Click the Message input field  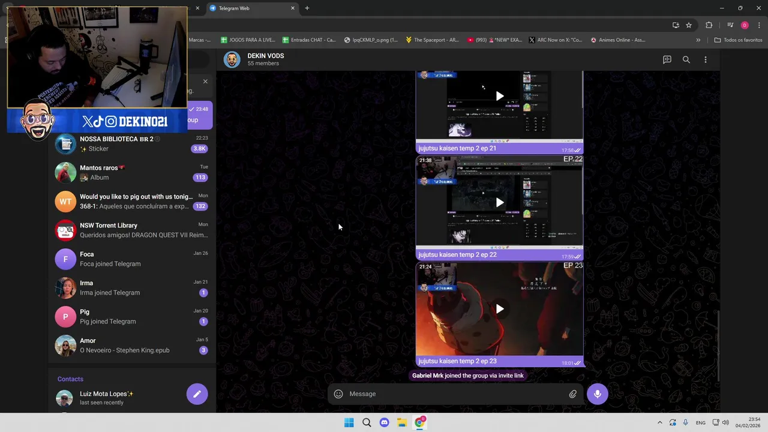click(456, 394)
